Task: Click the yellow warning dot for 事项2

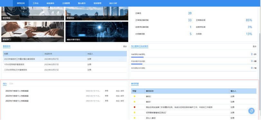Action: pyautogui.click(x=135, y=97)
